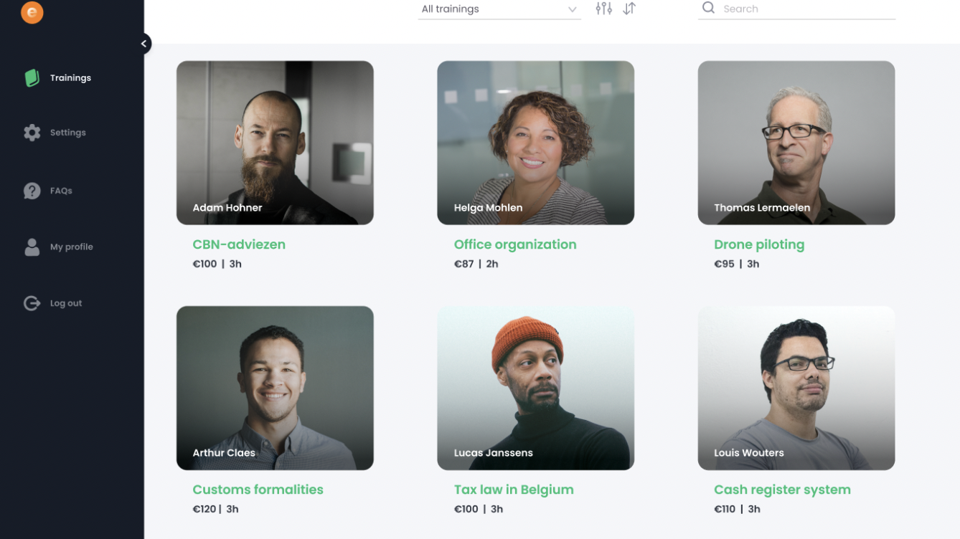Open the FAQs menu item
Screen dimensions: 960x539
coord(61,191)
